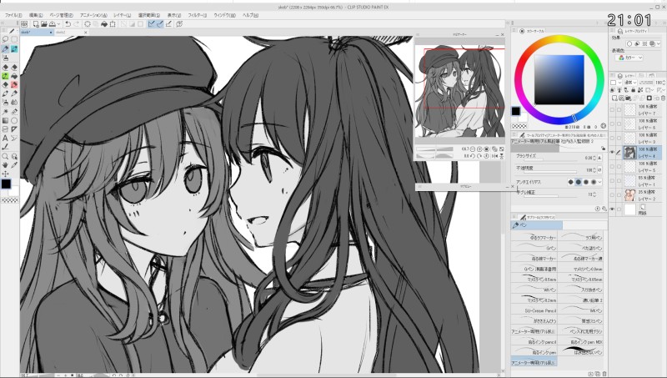The image size is (667, 378).
Task: Expand the anti-aliasing options chevron
Action: [x=599, y=182]
